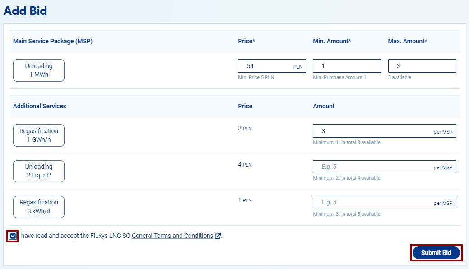Viewport: 469px width, 269px height.
Task: Focus the Regasification 3 kWh/d amount field
Action: (375, 202)
